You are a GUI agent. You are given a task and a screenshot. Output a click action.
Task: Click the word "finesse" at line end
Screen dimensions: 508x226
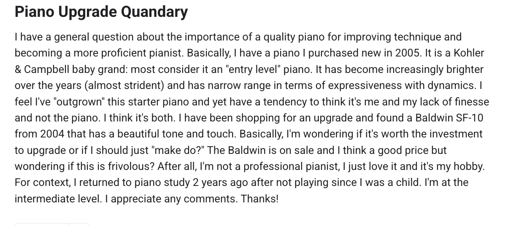pos(473,102)
